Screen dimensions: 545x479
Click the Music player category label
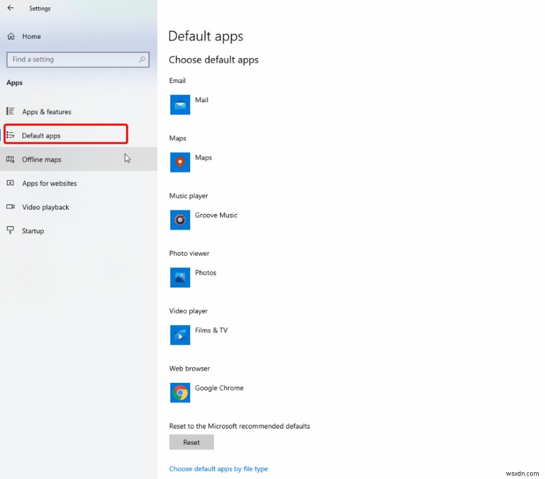189,196
